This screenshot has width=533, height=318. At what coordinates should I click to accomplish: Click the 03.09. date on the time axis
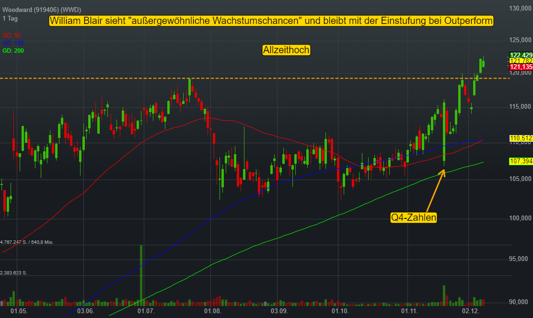click(279, 311)
